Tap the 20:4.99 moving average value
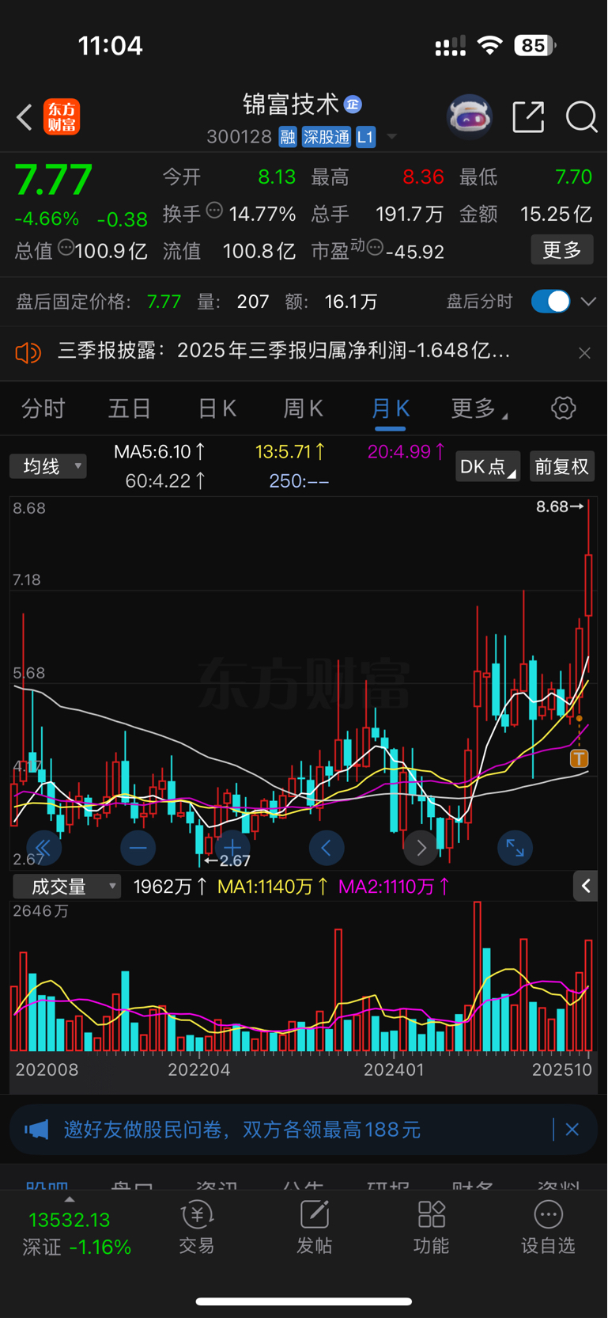The height and width of the screenshot is (1318, 608). (406, 452)
